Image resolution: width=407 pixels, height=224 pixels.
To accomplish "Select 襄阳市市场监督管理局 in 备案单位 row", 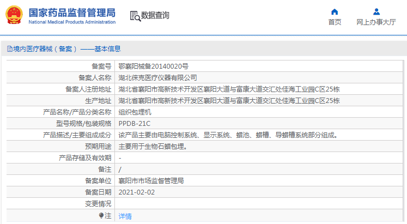I will [x=151, y=180].
